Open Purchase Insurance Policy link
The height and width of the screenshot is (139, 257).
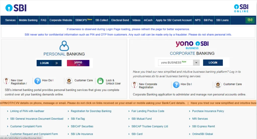208,111
